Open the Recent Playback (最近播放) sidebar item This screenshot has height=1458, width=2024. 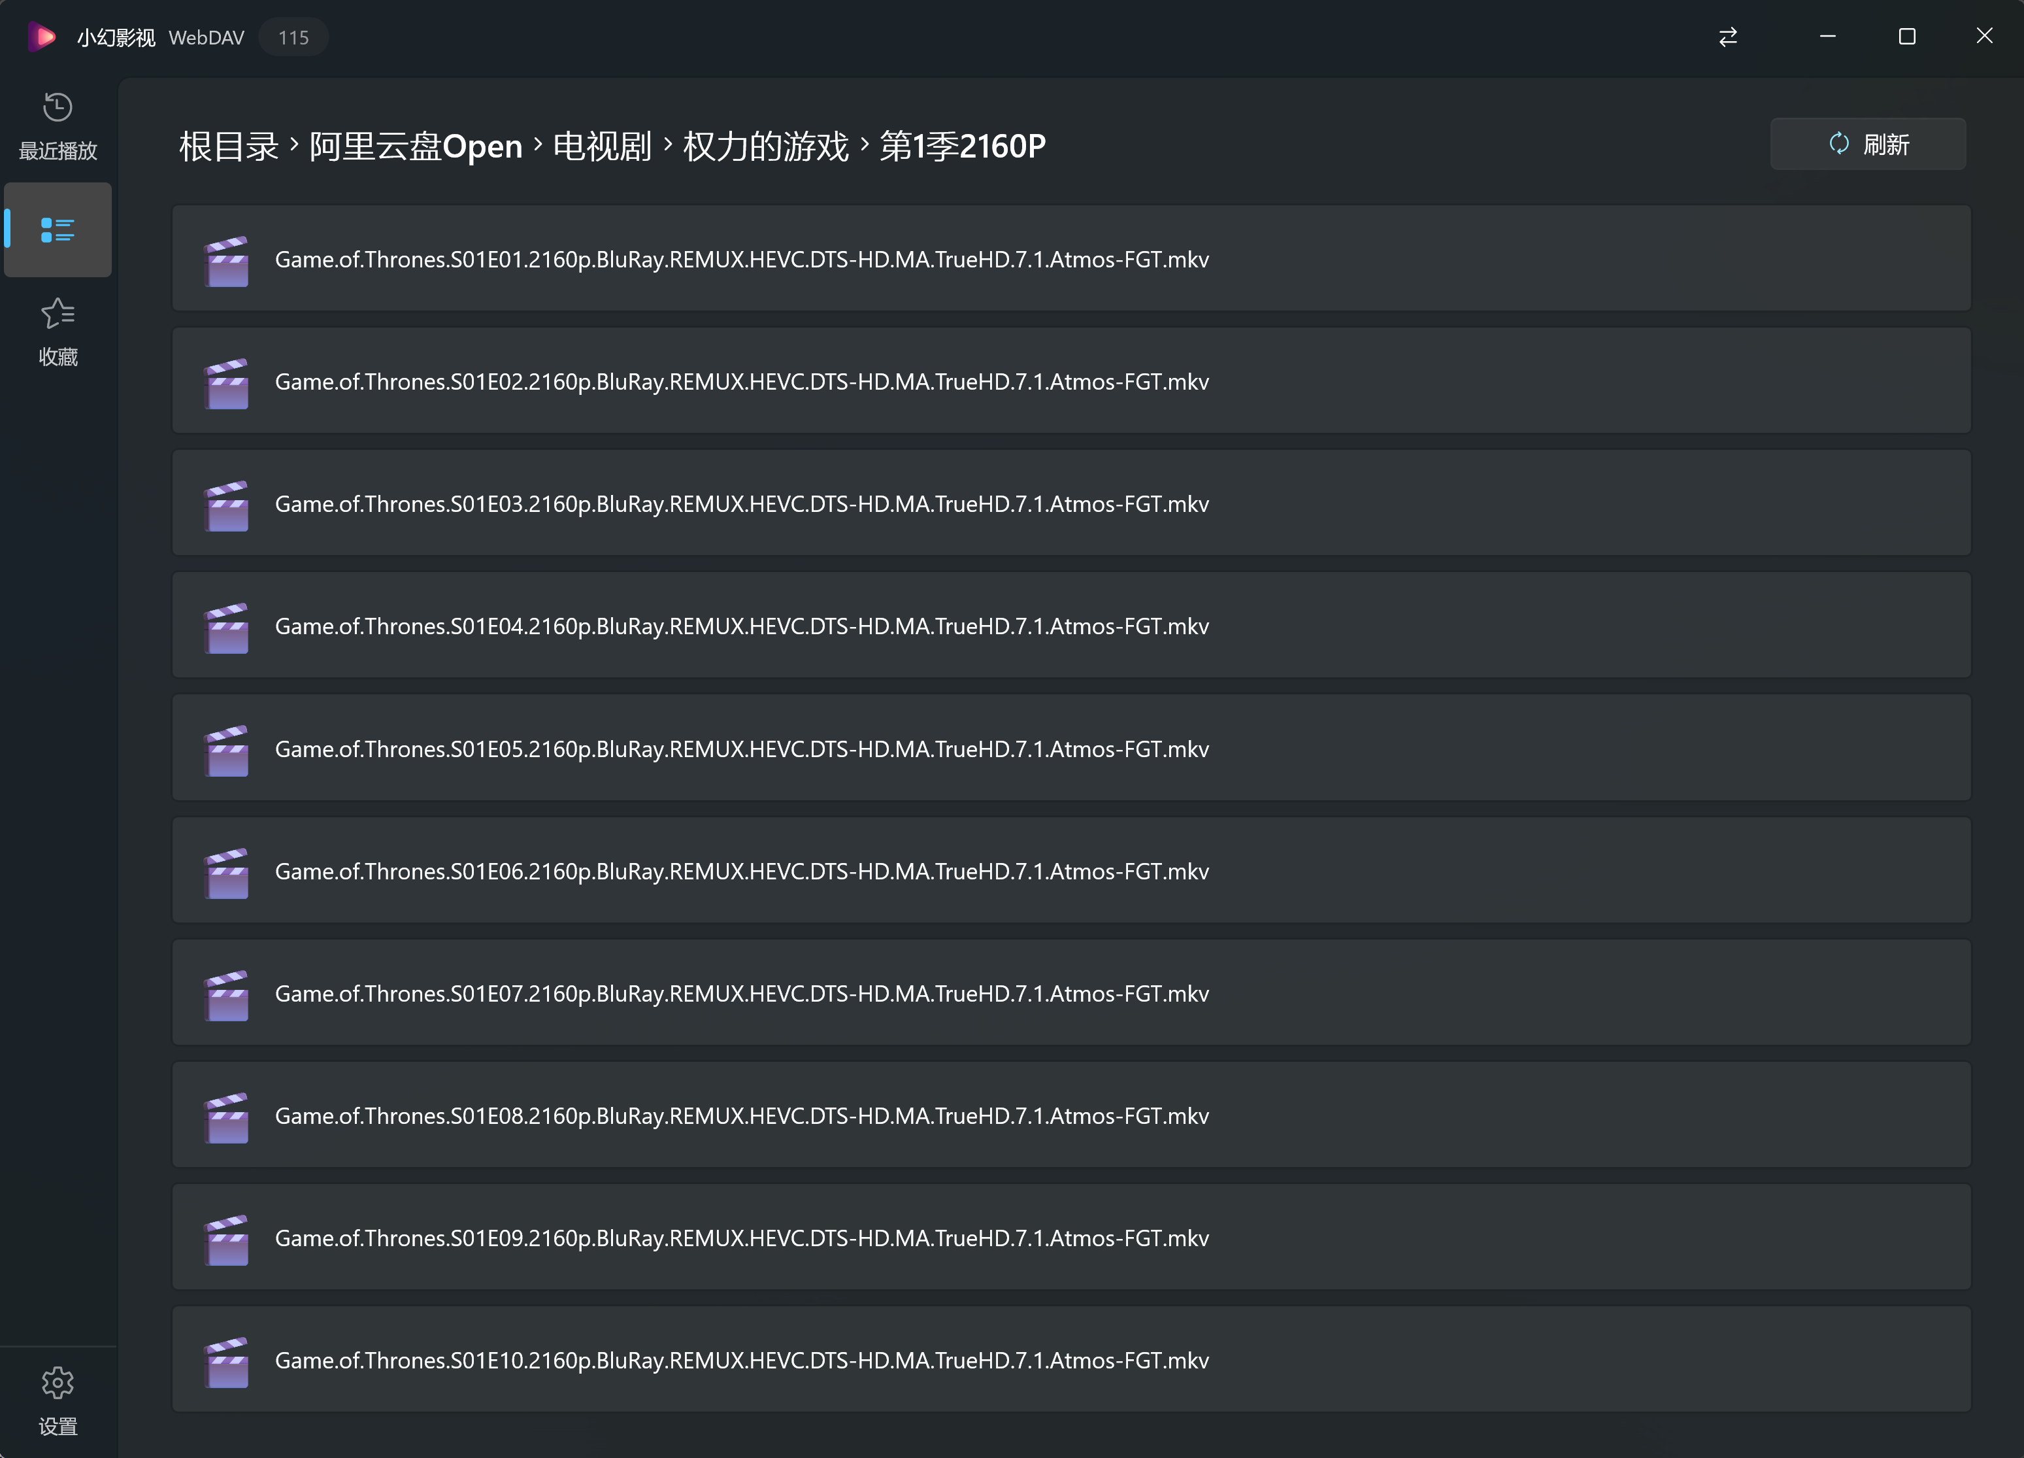(x=58, y=127)
